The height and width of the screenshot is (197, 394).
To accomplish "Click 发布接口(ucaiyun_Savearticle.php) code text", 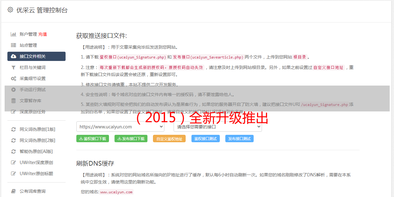I will click(208, 57).
